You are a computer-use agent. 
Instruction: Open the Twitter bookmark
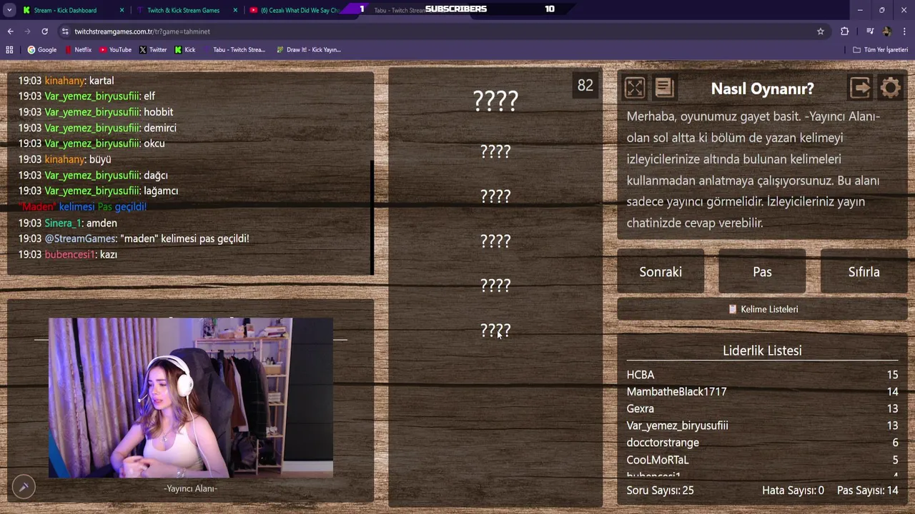pos(152,50)
